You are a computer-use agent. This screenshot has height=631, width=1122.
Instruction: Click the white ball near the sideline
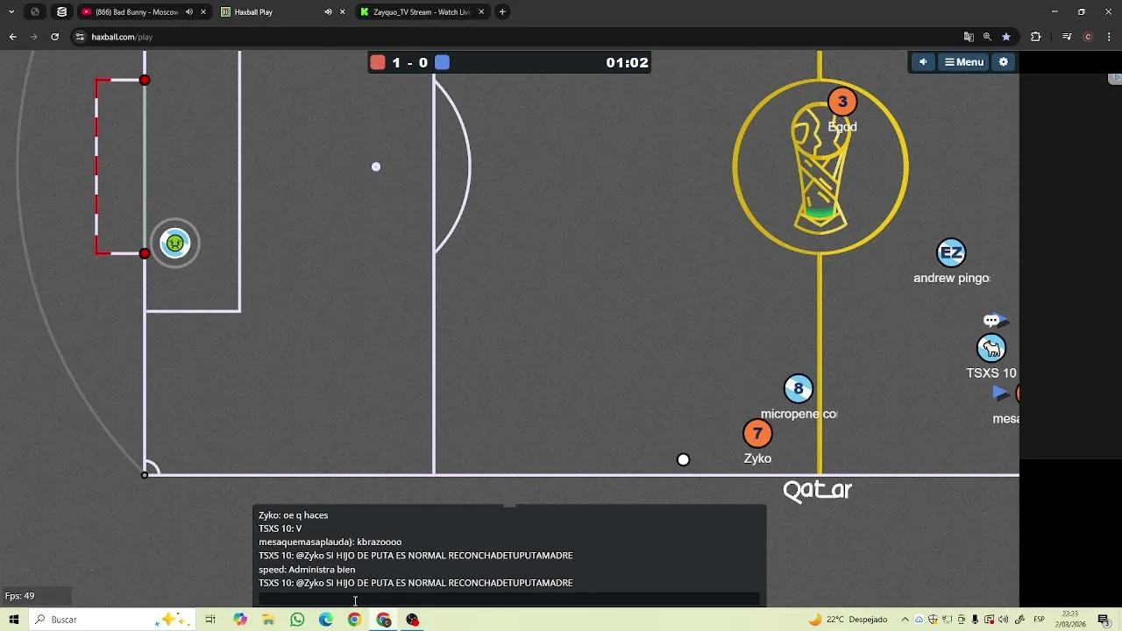pos(684,459)
